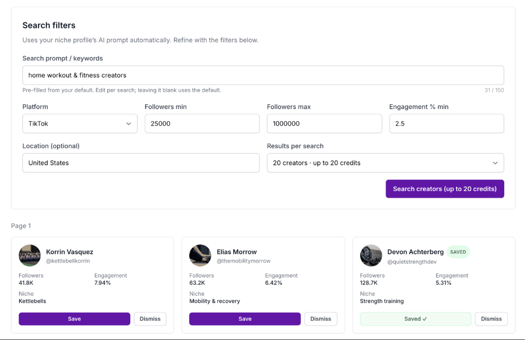Click the Kettlebells niche text
The height and width of the screenshot is (340, 525).
coord(33,301)
